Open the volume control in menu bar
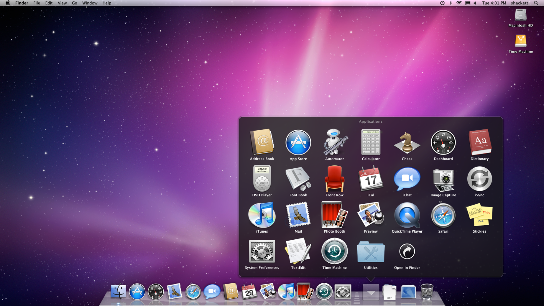 (x=475, y=3)
